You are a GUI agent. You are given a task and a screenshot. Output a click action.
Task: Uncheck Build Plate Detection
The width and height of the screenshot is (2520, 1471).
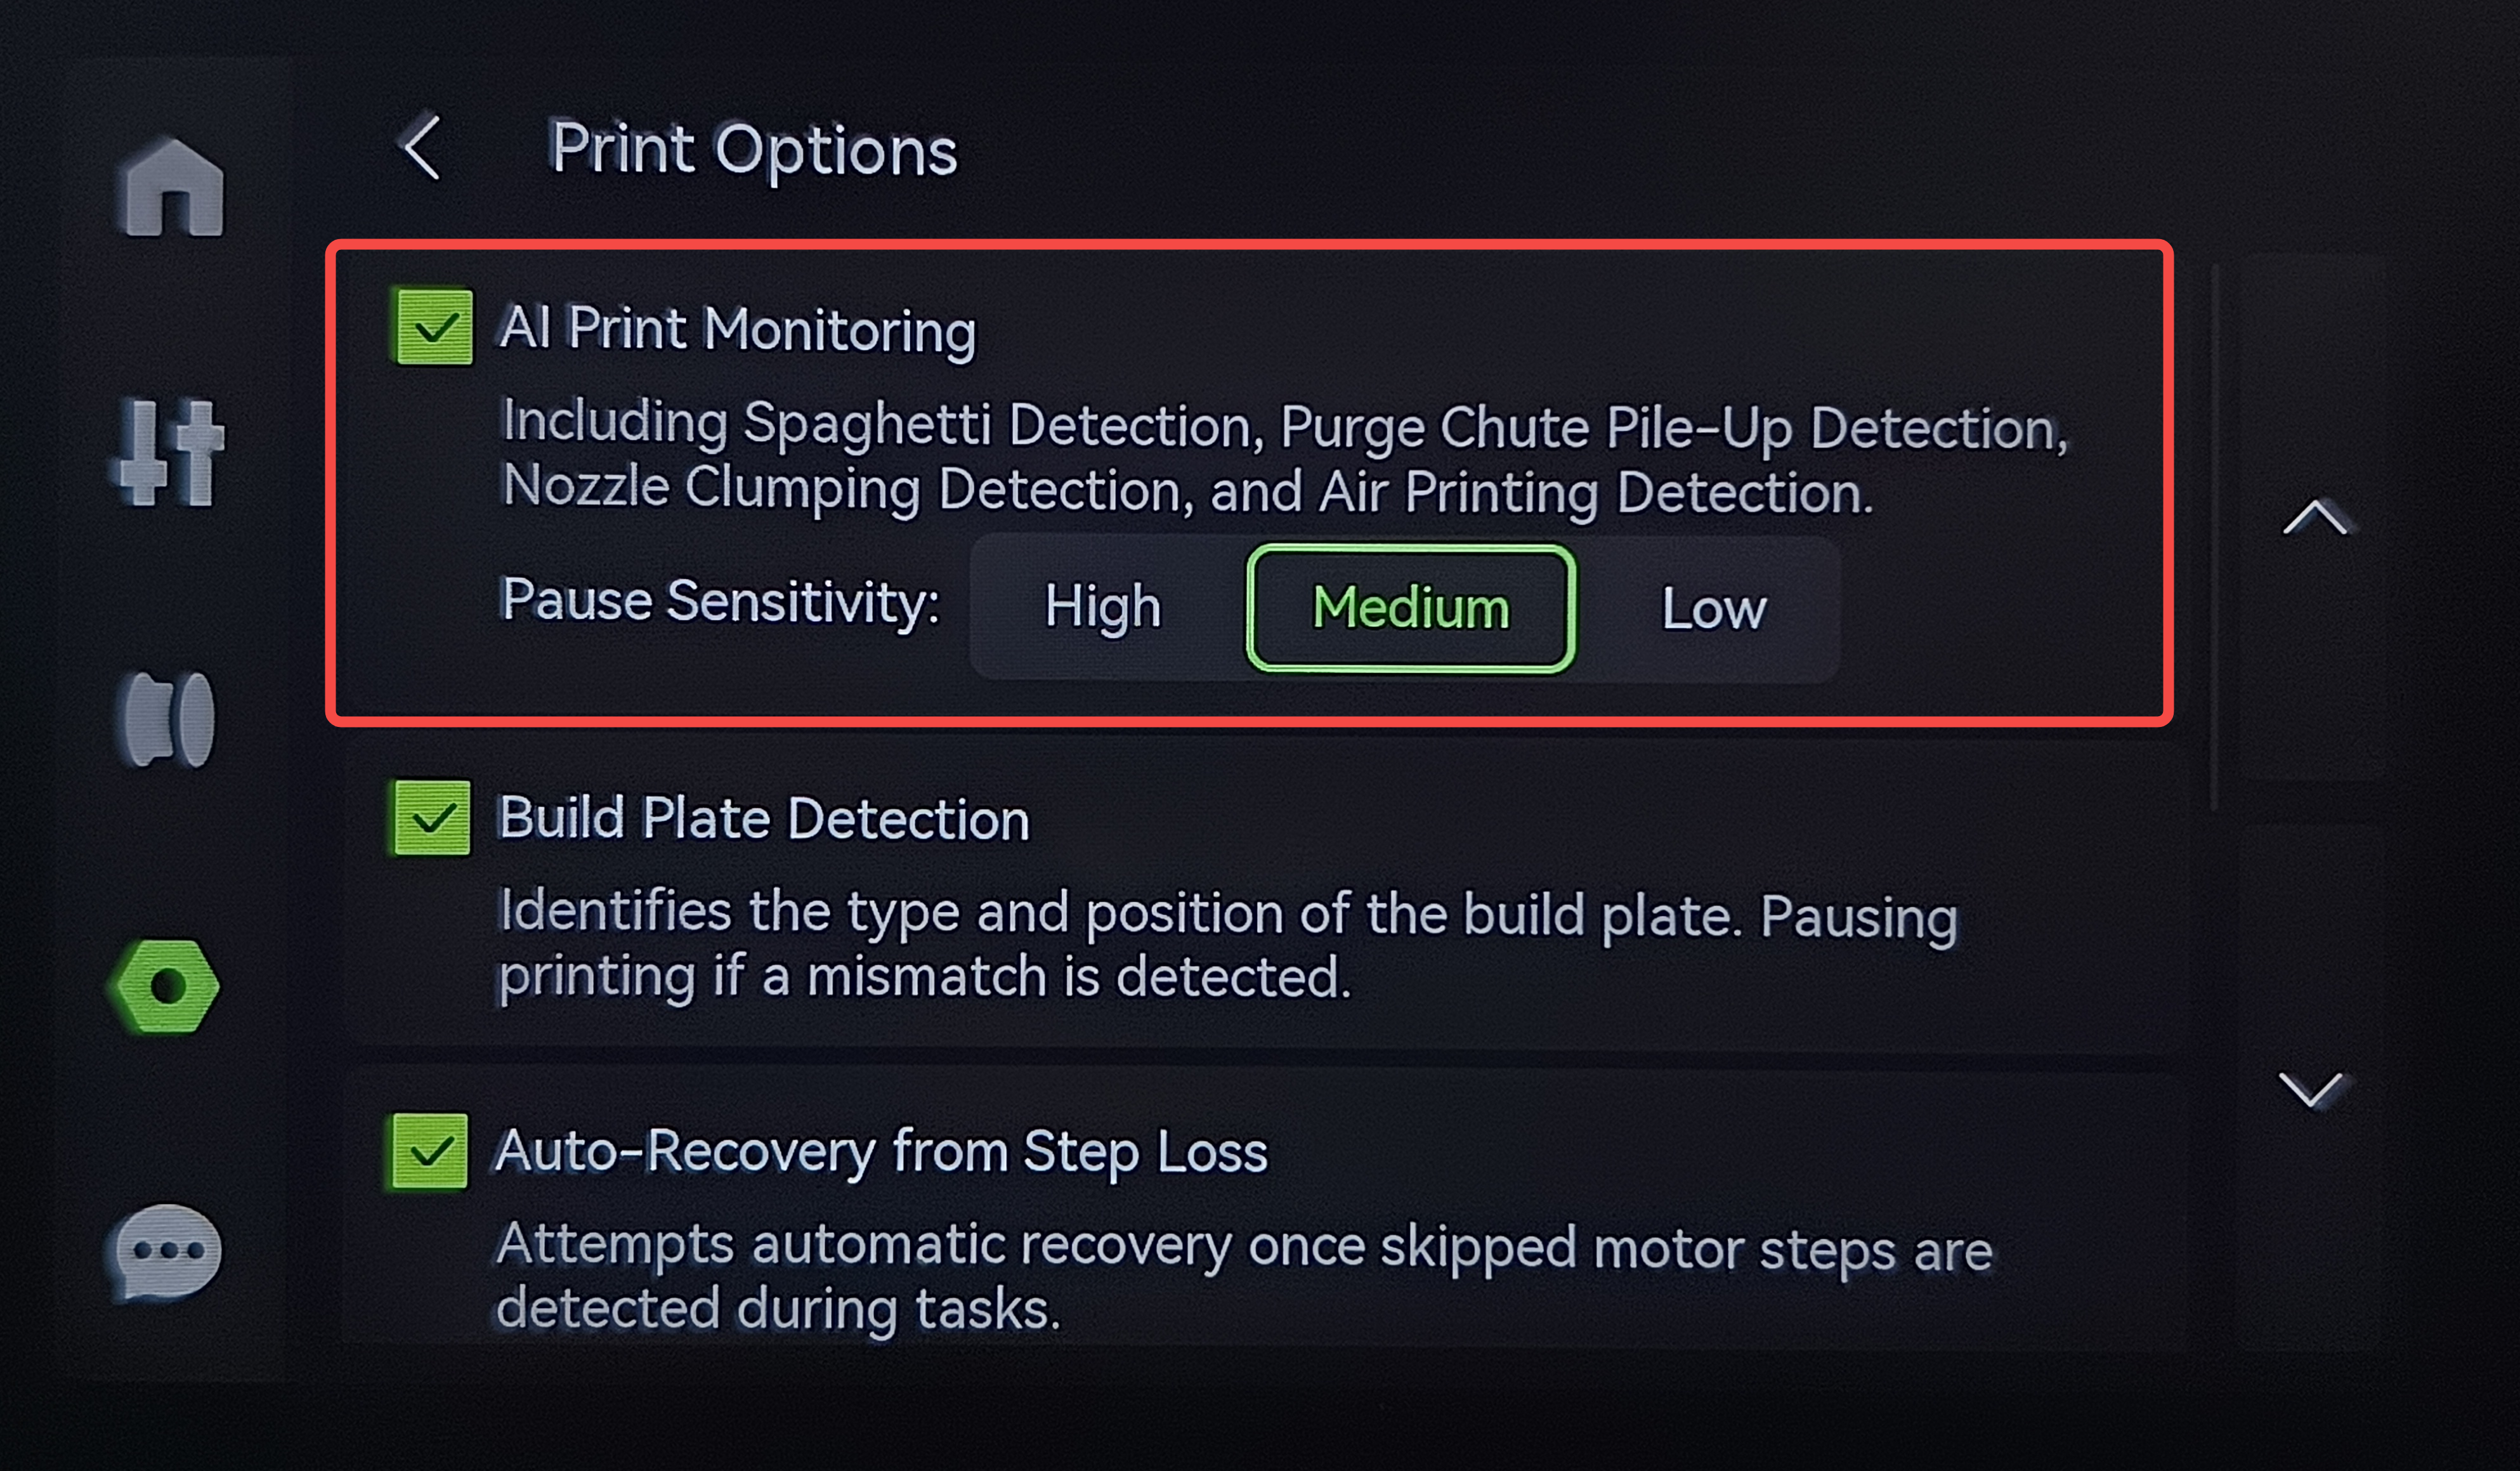[x=432, y=818]
